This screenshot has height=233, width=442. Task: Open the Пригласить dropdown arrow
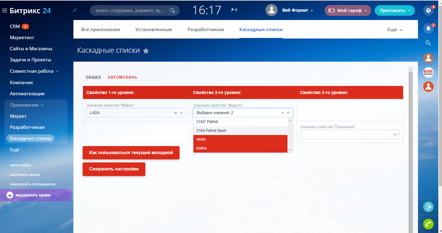coord(410,11)
